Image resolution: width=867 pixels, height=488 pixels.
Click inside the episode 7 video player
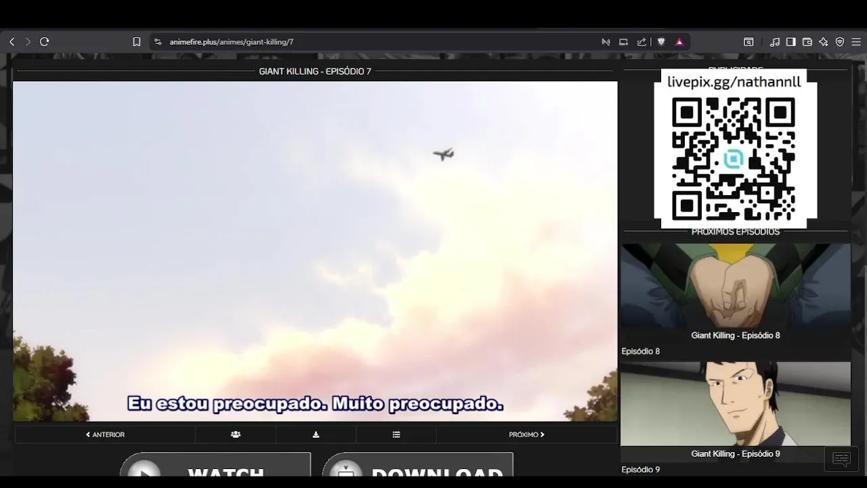[315, 251]
